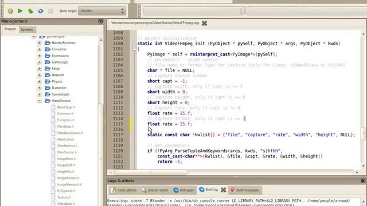
Task: Collapse the VideoTexture folder
Action: pyautogui.click(x=39, y=101)
